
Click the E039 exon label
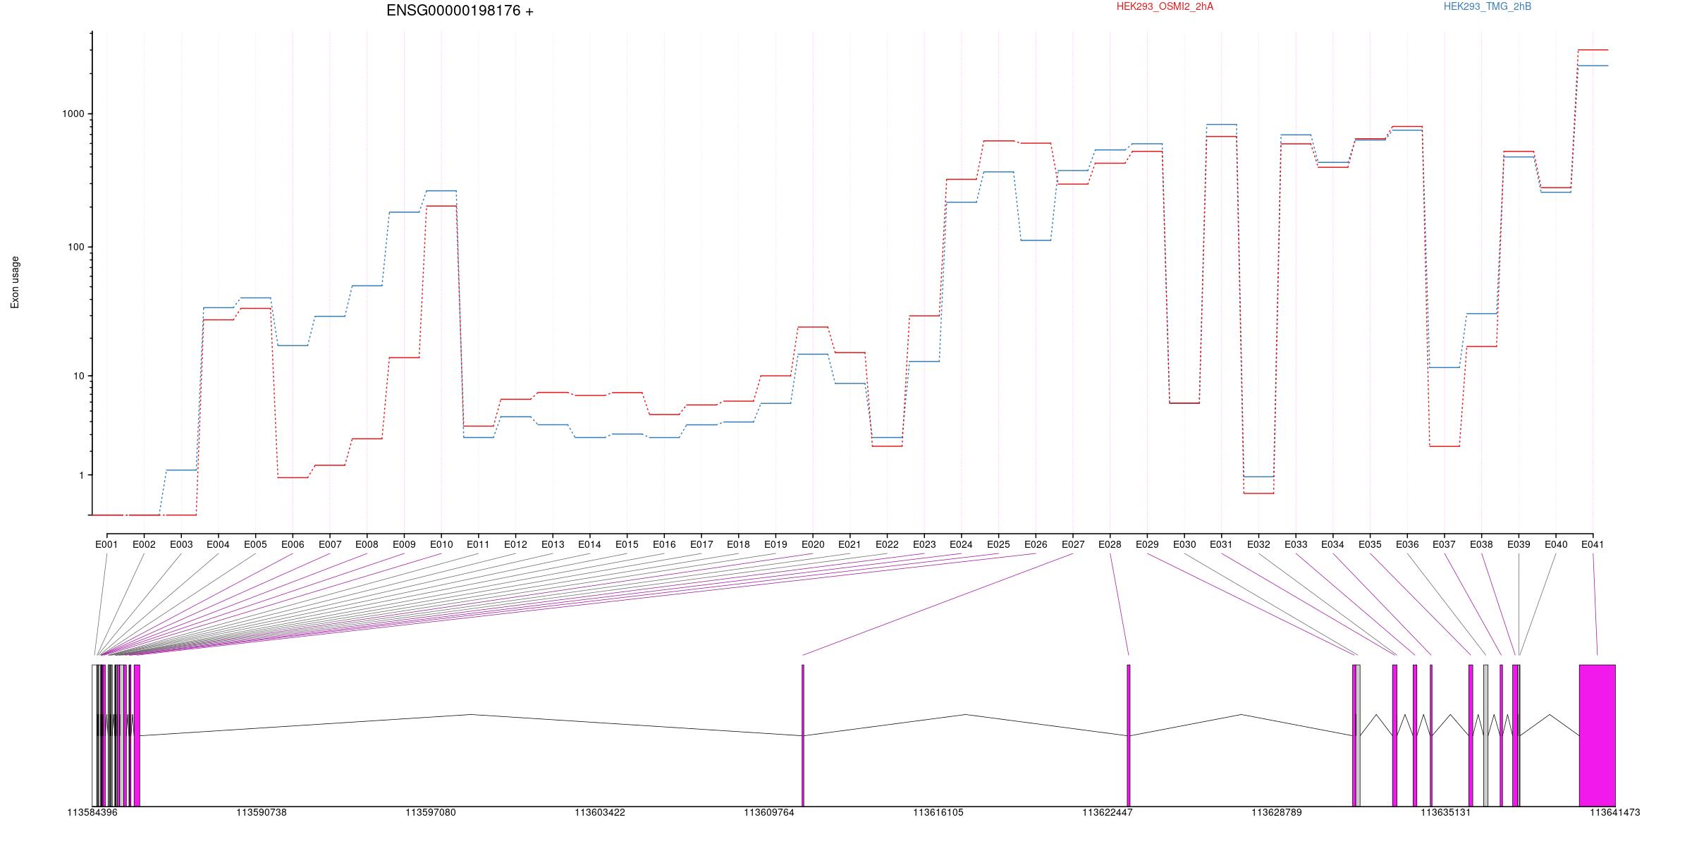tap(1519, 544)
